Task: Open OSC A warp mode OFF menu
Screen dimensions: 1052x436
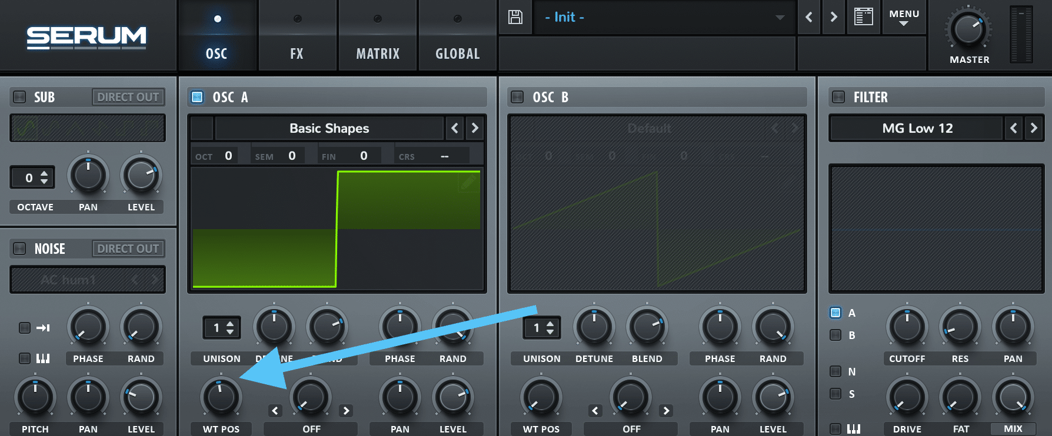Action: click(x=311, y=429)
